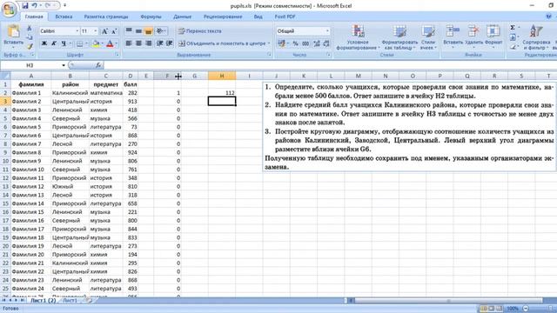Viewport: 557px width, 313px height.
Task: Expand the Font (Шрифт) dialog launcher
Action: click(x=117, y=55)
